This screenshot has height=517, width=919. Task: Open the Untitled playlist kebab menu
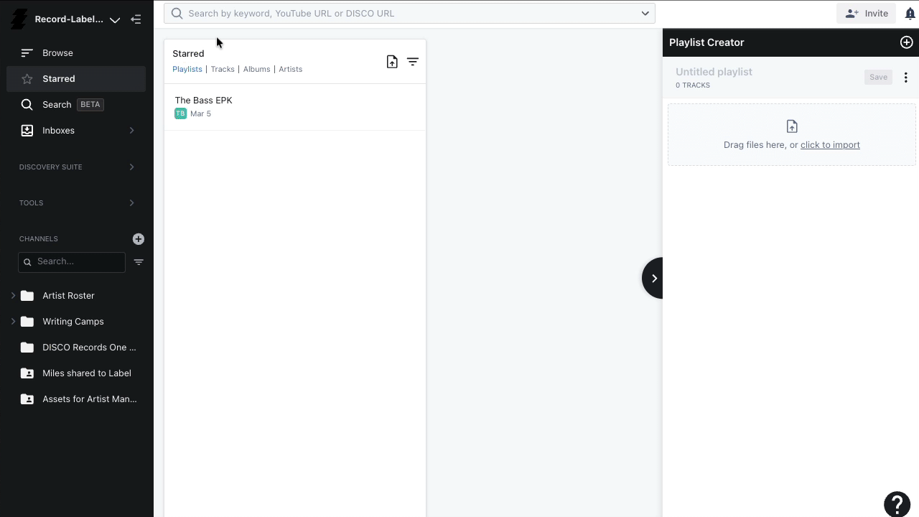(x=905, y=77)
